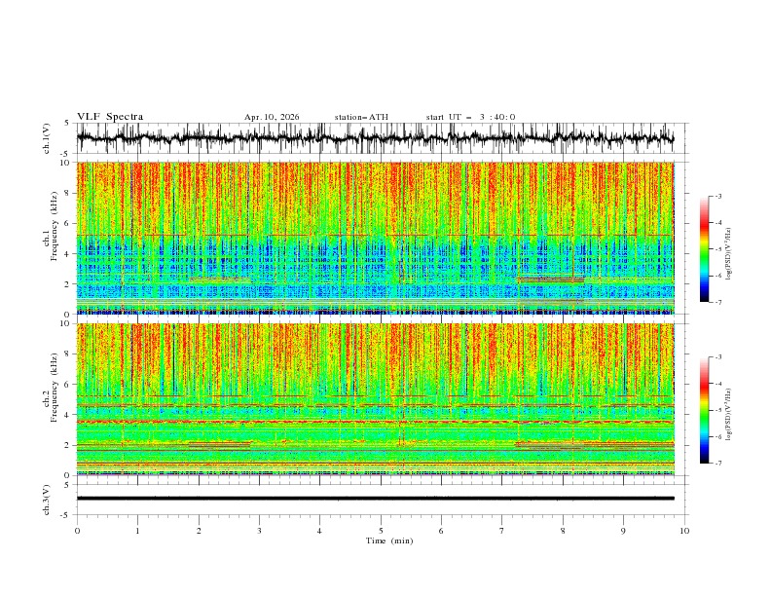This screenshot has height=596, width=771.
Task: Click time axis tick label '2'
Action: [199, 531]
